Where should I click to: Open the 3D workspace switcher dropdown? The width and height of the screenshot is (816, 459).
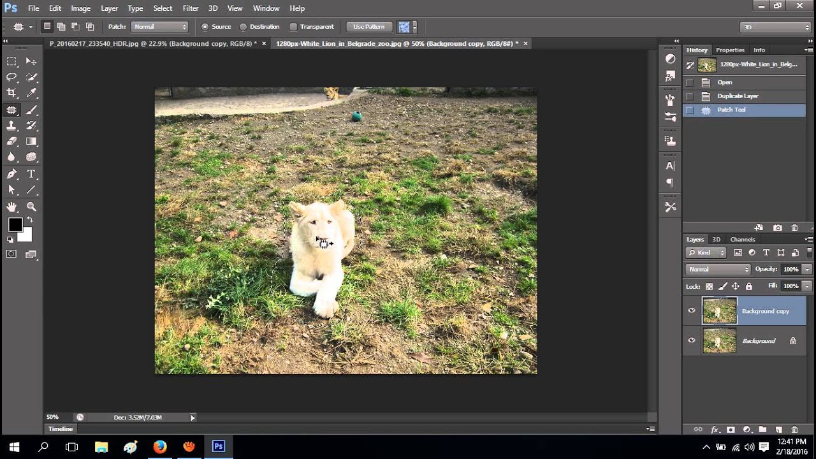click(x=775, y=27)
